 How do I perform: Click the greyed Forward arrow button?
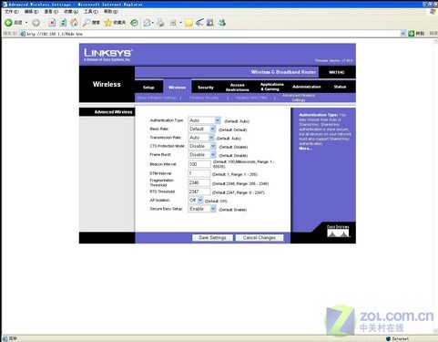coord(36,23)
